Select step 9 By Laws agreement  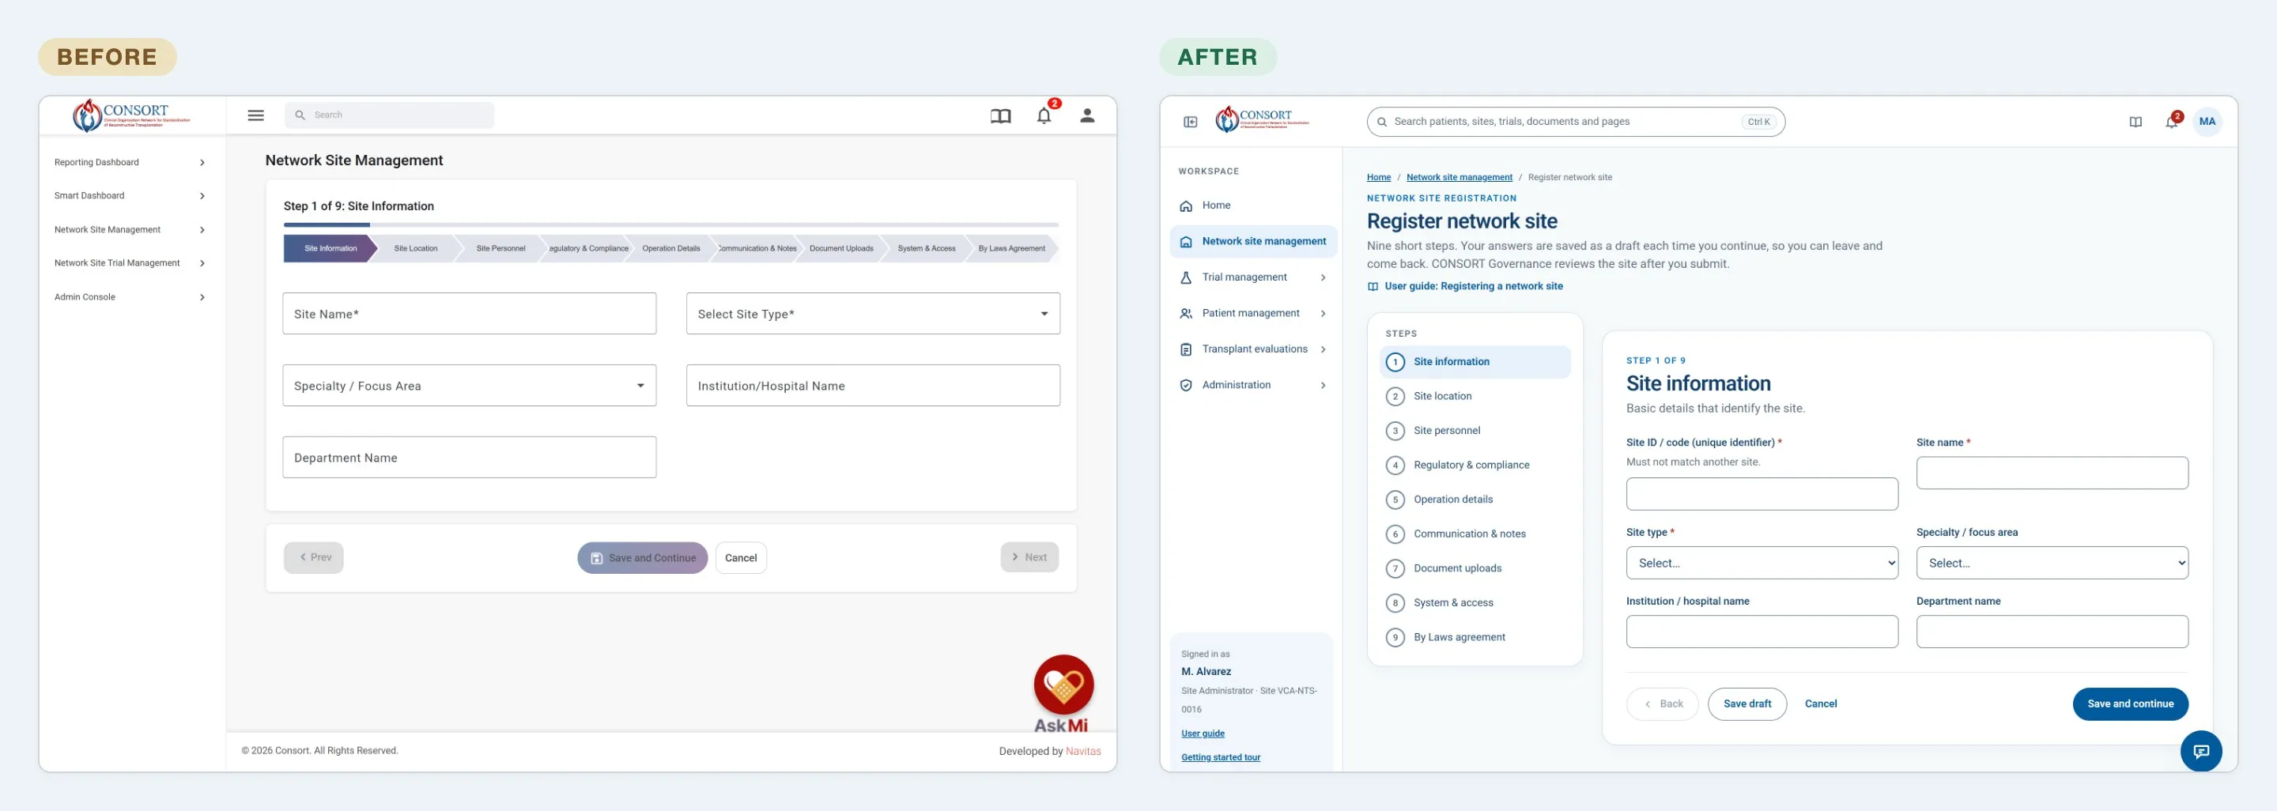click(x=1475, y=637)
